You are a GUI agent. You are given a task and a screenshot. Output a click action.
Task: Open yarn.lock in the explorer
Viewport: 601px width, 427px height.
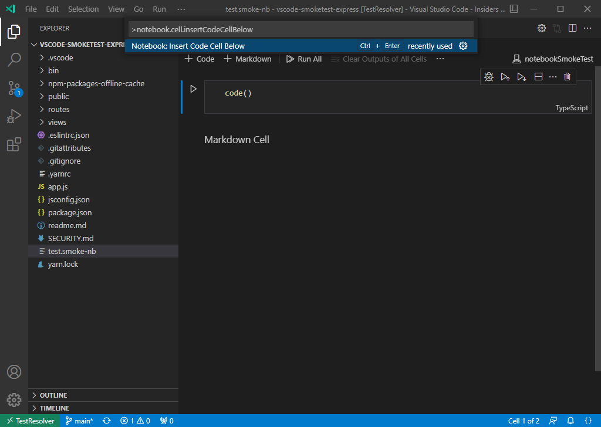(x=103, y=265)
